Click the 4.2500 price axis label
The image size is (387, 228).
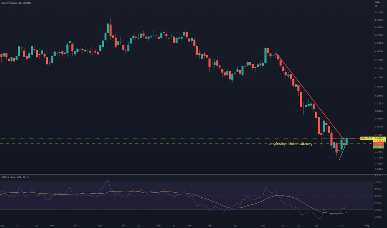379,68
